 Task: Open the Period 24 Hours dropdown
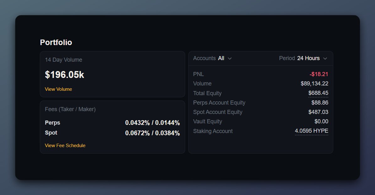(303, 58)
